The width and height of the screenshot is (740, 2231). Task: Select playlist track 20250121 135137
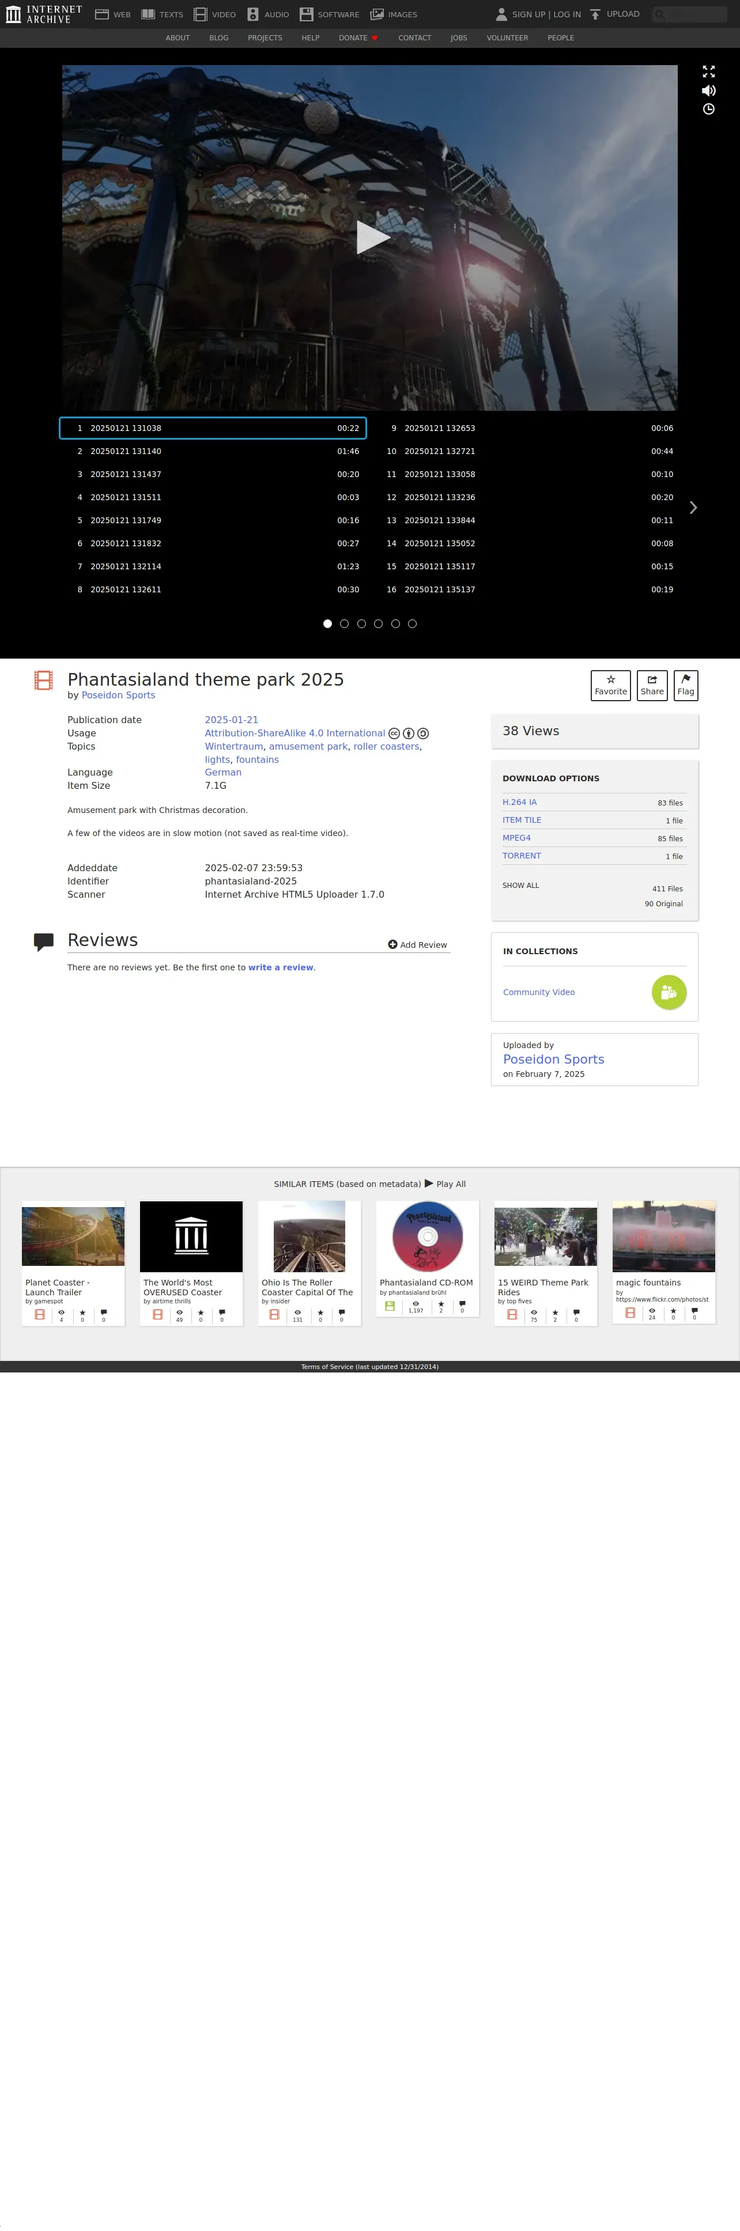(527, 589)
